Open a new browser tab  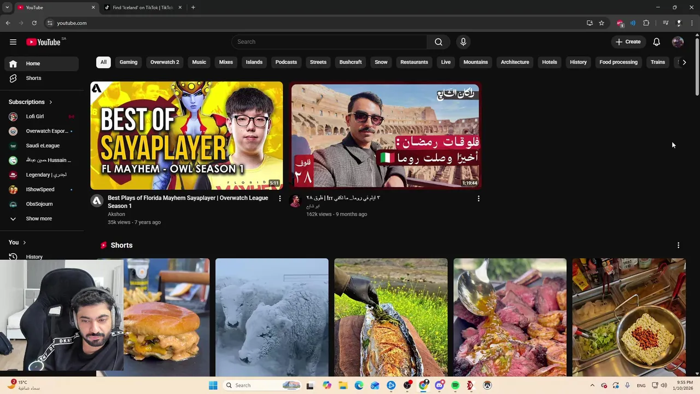click(193, 8)
